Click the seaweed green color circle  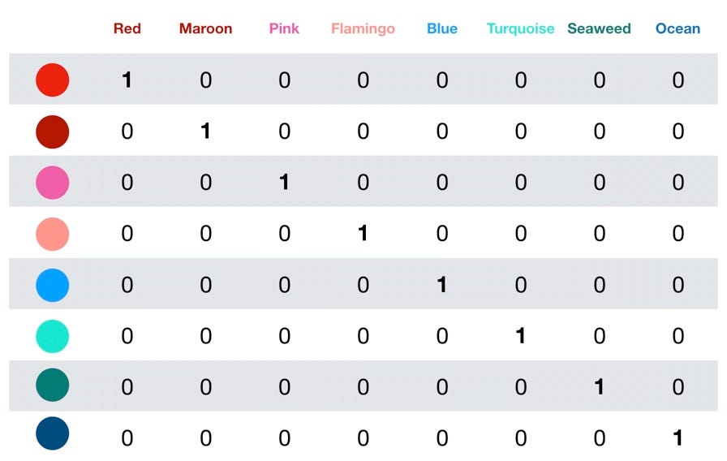[x=53, y=386]
